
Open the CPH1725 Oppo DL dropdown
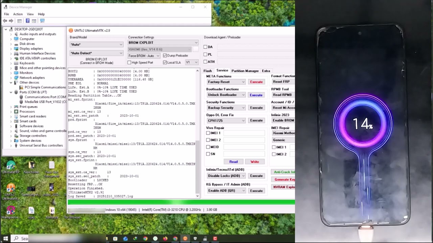[x=226, y=120]
